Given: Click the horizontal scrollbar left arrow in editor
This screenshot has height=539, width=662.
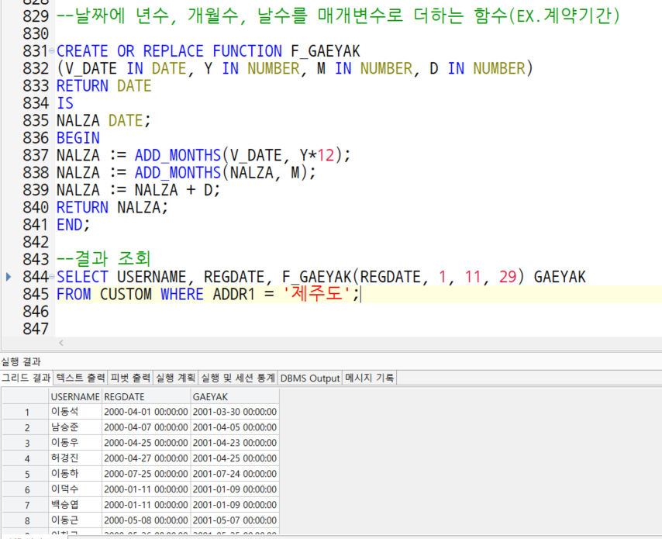Looking at the screenshot, I should [x=61, y=343].
